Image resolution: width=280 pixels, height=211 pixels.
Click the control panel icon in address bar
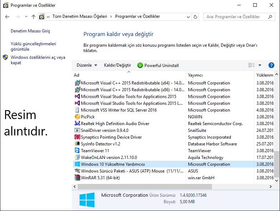[42, 17]
